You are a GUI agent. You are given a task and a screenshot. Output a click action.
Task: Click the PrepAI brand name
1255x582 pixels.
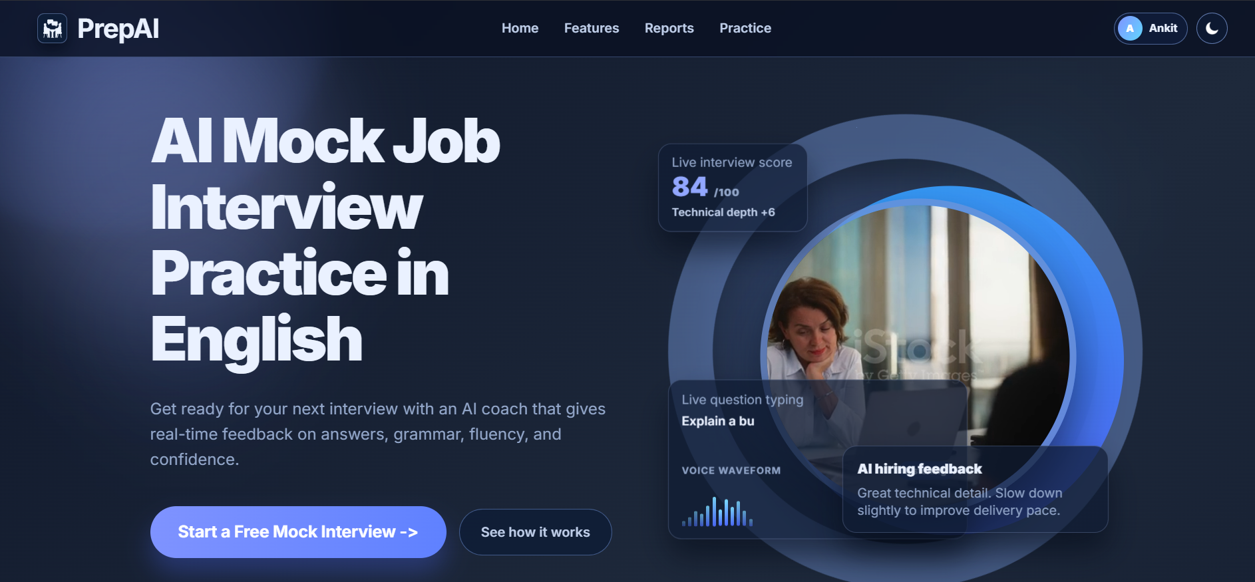tap(118, 29)
